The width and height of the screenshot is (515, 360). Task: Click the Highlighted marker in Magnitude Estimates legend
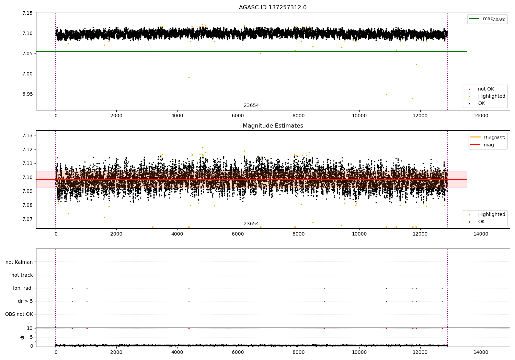click(469, 215)
